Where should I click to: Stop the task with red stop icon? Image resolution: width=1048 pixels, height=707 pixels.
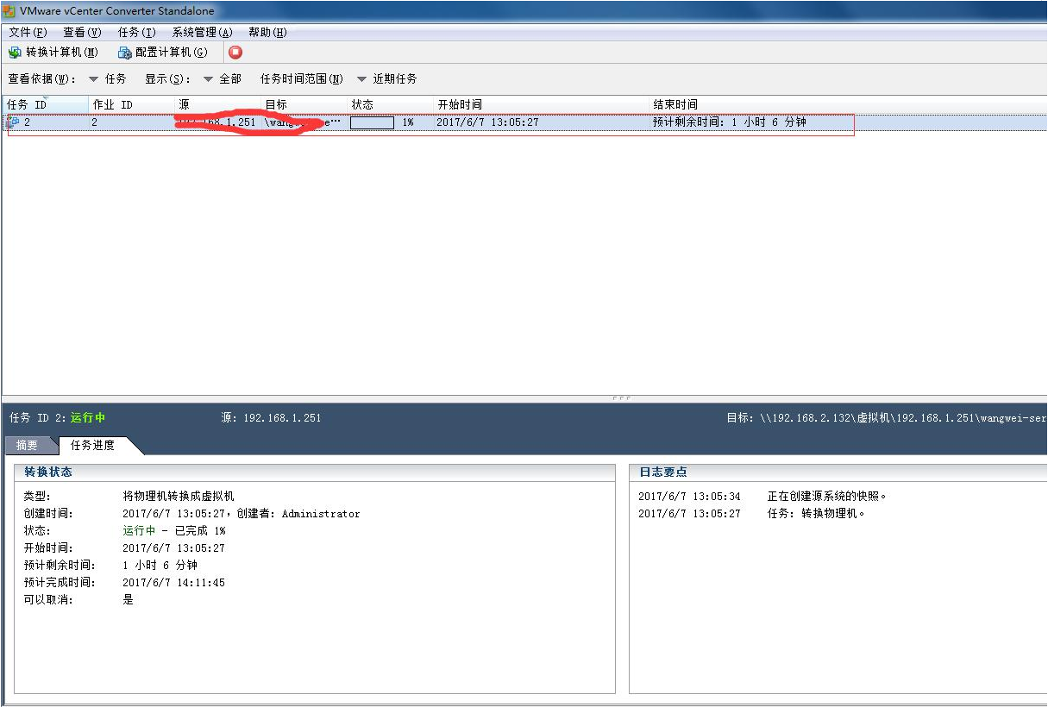(x=235, y=53)
